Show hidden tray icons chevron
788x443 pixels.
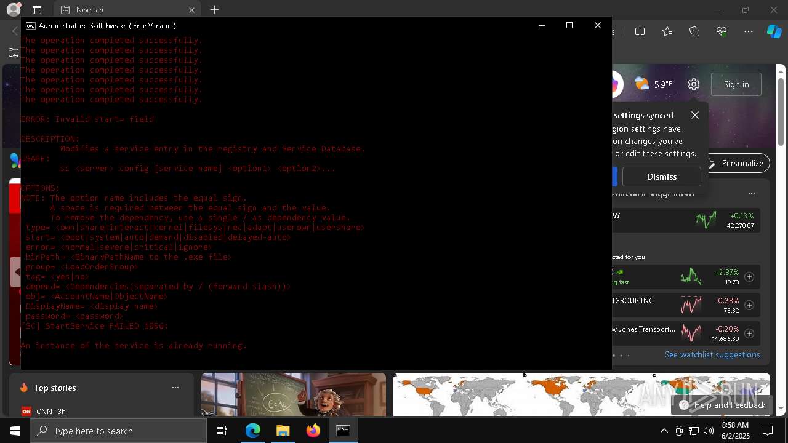point(664,431)
